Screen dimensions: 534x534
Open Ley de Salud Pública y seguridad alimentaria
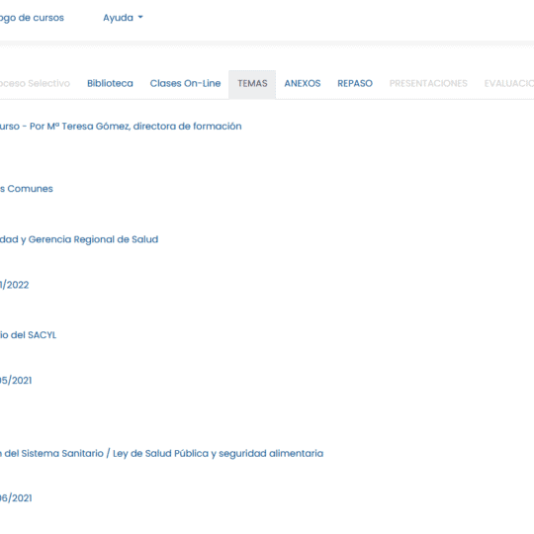coord(218,454)
